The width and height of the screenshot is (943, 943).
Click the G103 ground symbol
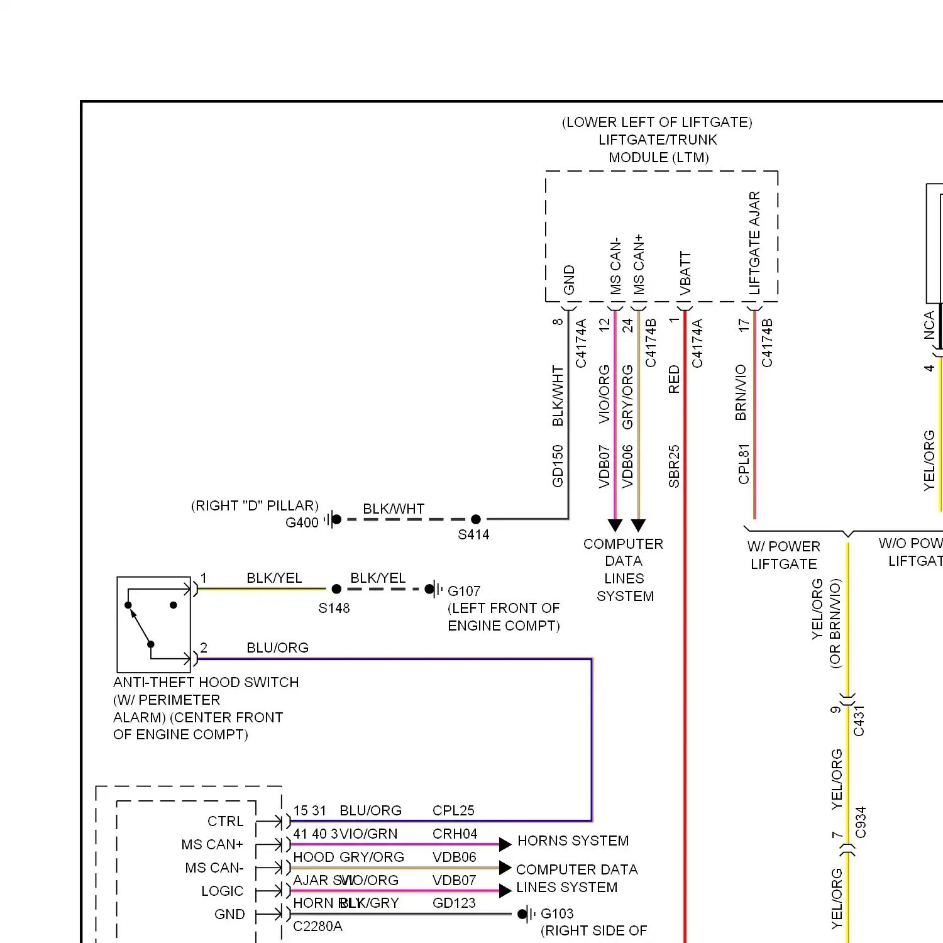pyautogui.click(x=526, y=914)
